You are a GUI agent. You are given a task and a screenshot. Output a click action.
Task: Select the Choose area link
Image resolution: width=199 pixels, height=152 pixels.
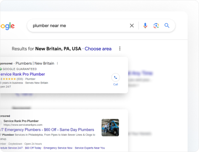click(x=98, y=49)
